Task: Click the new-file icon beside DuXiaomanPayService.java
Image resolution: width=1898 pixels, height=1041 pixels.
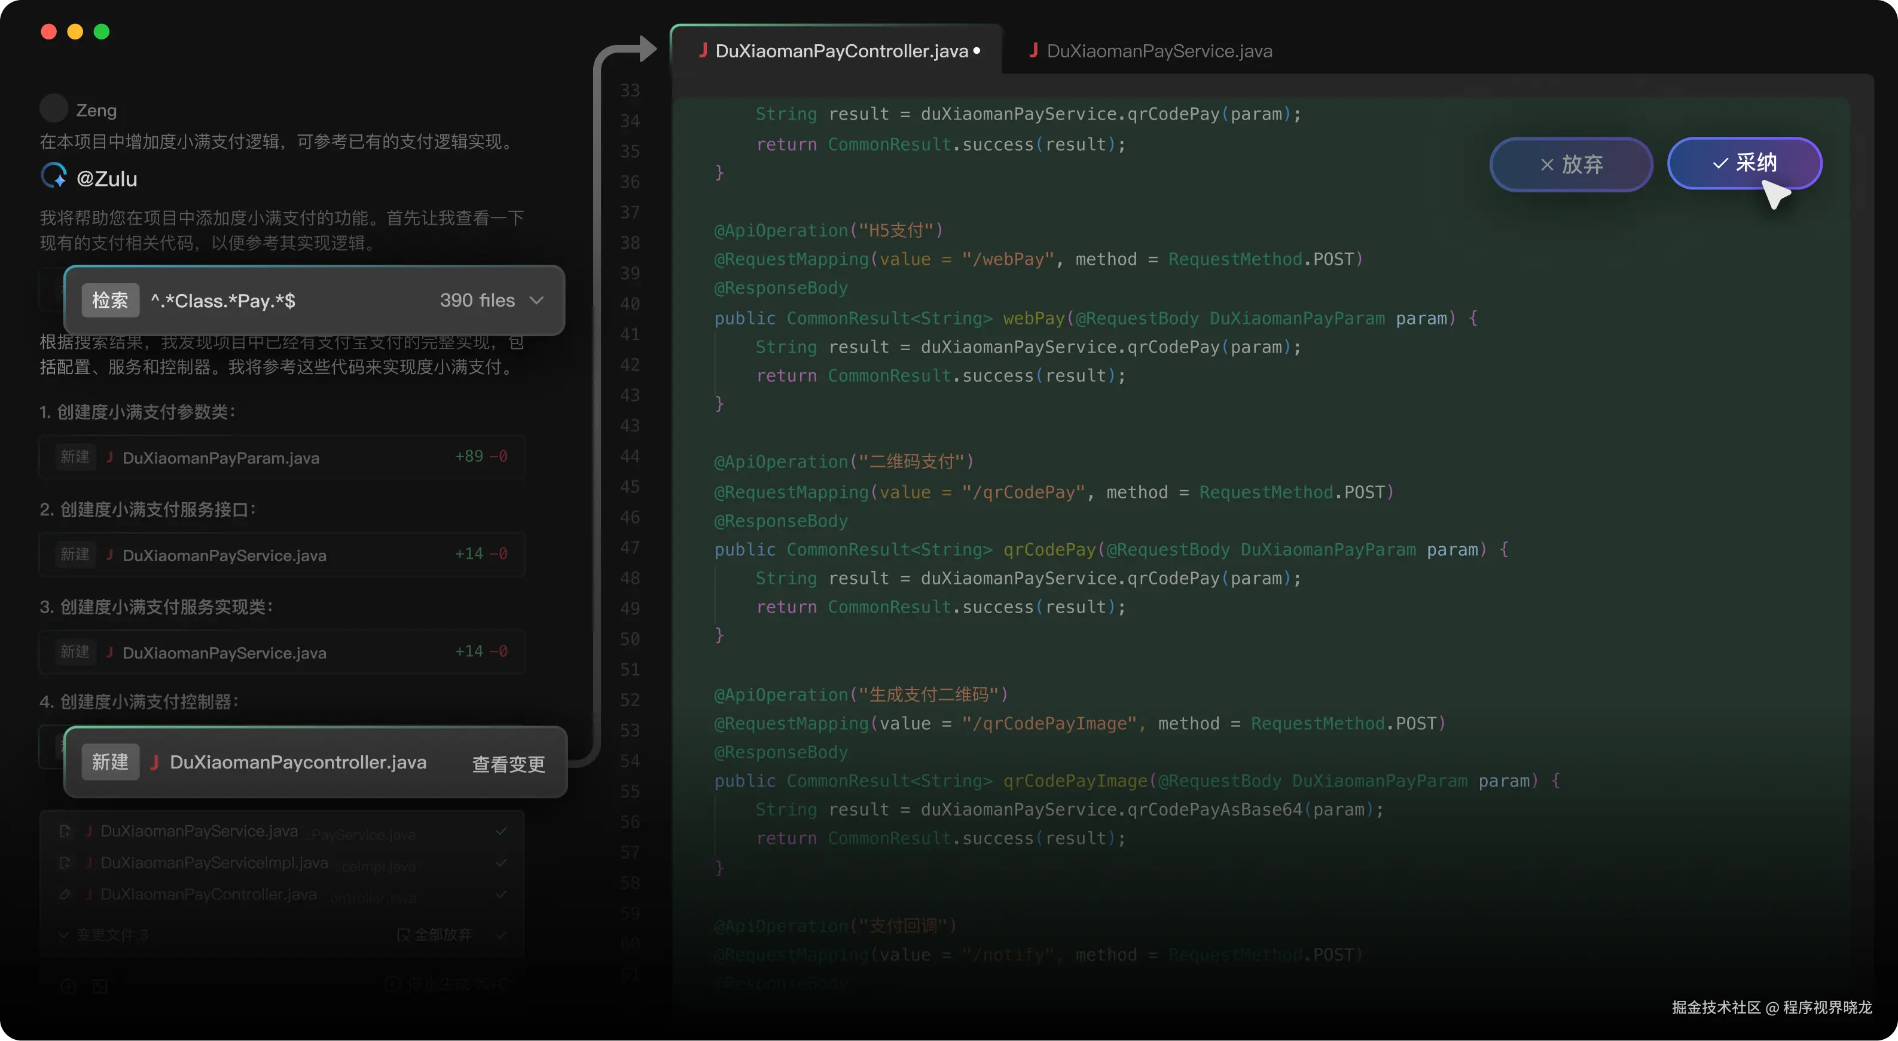Action: click(65, 831)
